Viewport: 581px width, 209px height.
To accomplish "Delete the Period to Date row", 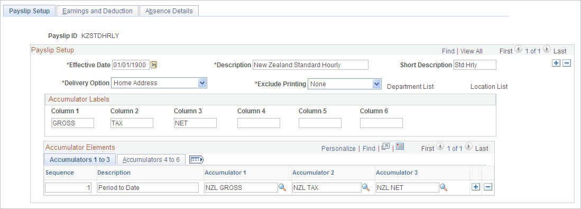I will click(488, 187).
